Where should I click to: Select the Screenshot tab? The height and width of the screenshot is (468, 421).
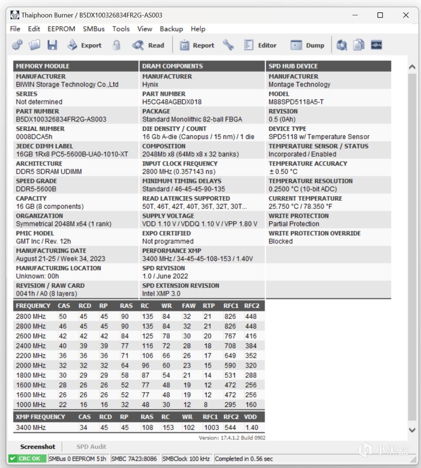pyautogui.click(x=38, y=447)
